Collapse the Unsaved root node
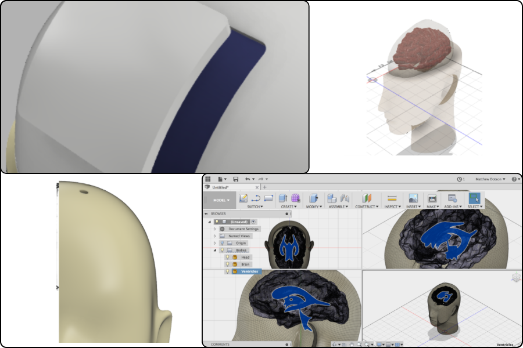Screen dimensions: 523x348 209,222
